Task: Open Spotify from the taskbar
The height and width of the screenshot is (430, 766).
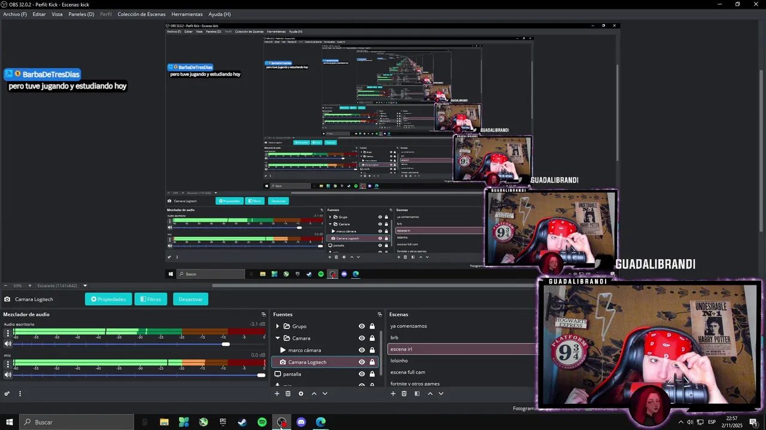Action: [262, 422]
